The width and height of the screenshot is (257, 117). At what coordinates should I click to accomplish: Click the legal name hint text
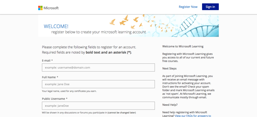(69, 91)
